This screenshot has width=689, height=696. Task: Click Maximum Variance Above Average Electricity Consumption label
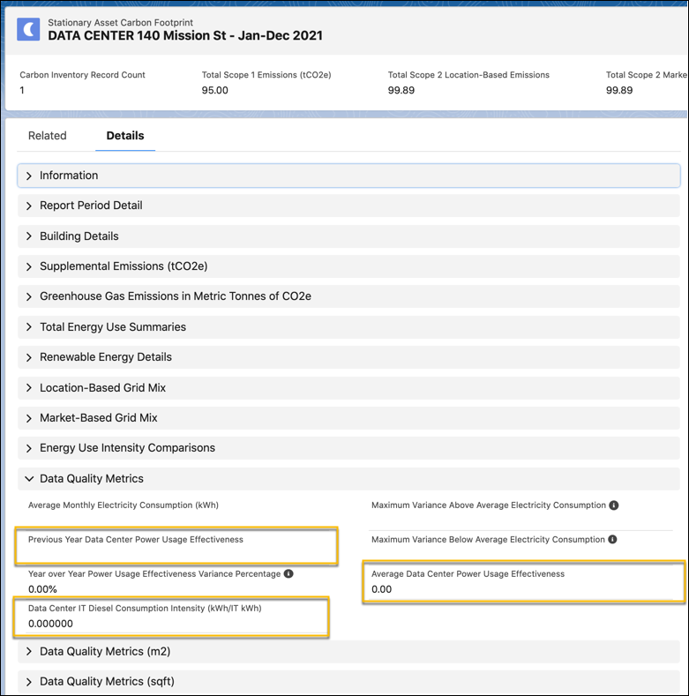tap(489, 505)
